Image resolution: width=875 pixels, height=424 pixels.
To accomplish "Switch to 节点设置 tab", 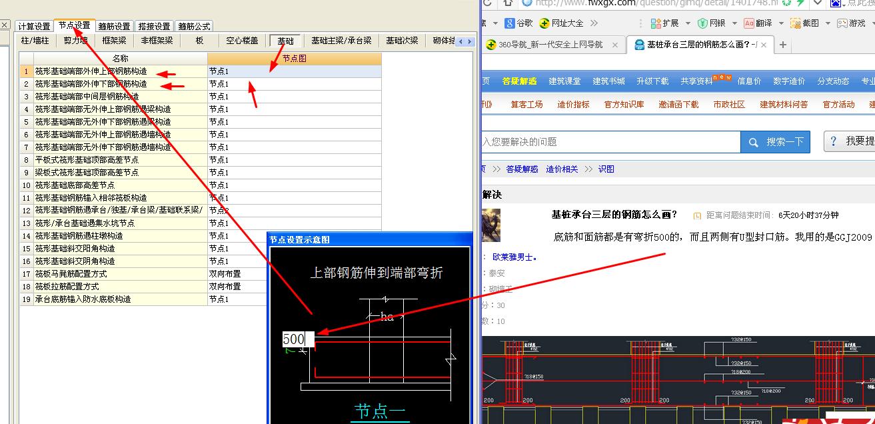I will pyautogui.click(x=74, y=26).
